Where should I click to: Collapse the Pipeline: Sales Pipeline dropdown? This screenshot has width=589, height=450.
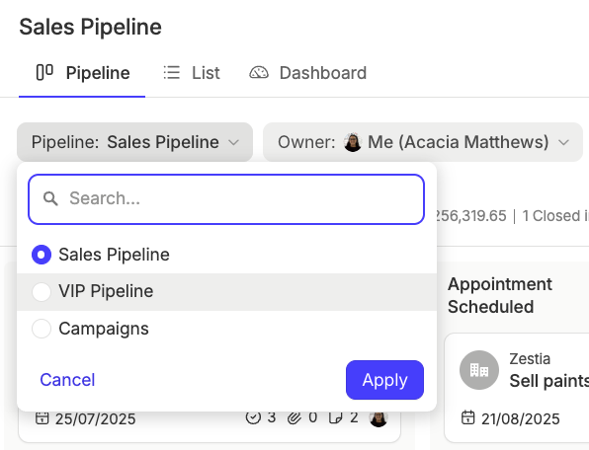pyautogui.click(x=134, y=142)
